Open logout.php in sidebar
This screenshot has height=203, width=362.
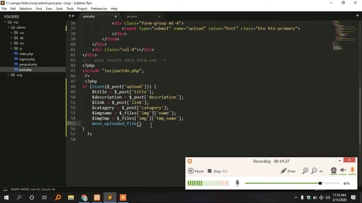[27, 59]
